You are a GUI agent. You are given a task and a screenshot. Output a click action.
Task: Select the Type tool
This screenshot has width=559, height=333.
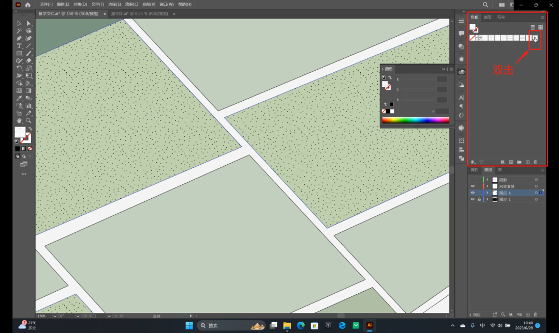19,46
